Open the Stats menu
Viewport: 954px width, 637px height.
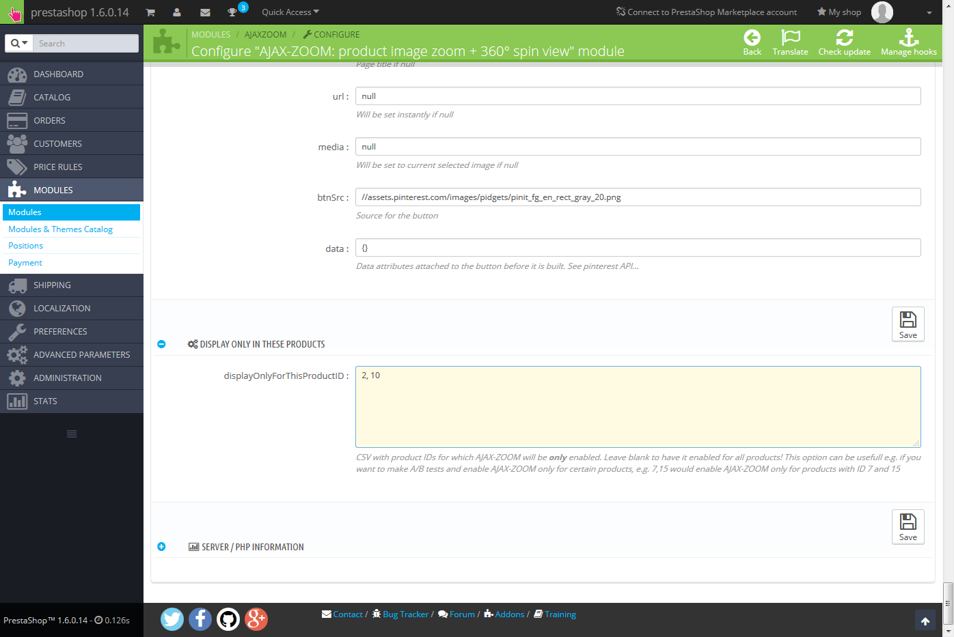(72, 401)
